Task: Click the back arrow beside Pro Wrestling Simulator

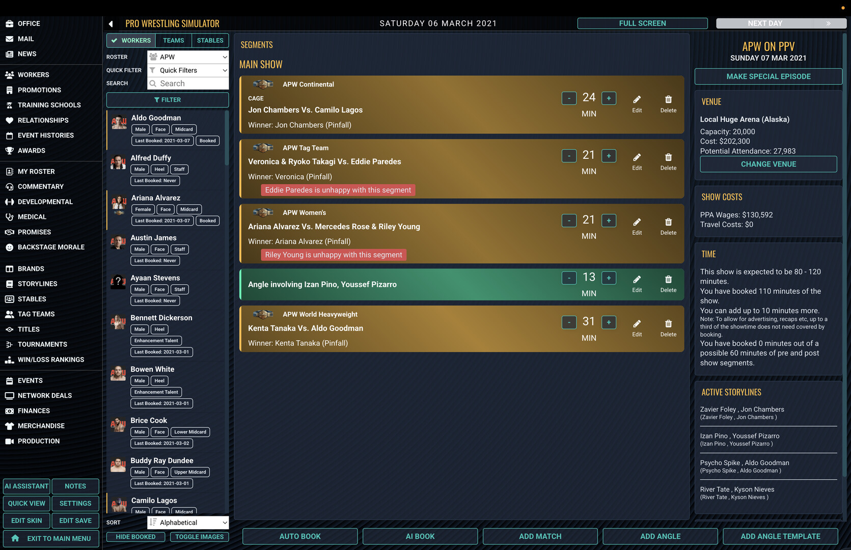Action: coord(111,24)
